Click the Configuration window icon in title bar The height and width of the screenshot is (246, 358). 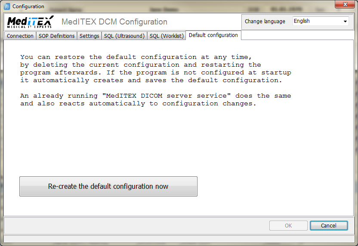[7, 6]
